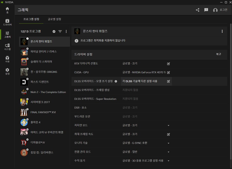Image resolution: width=232 pixels, height=169 pixels.
Task: Click DLSS 오버라이드 - Super Resolution label
Action: (95, 99)
